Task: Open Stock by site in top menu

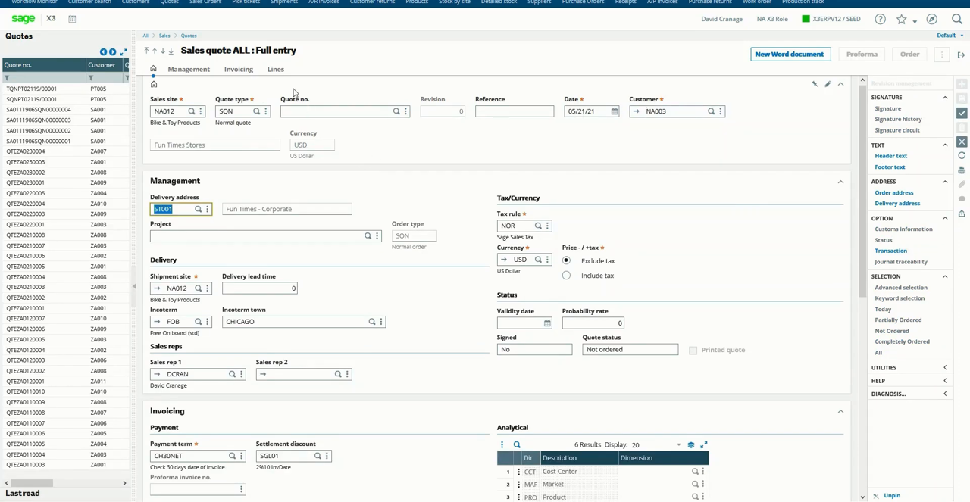Action: coord(455,2)
